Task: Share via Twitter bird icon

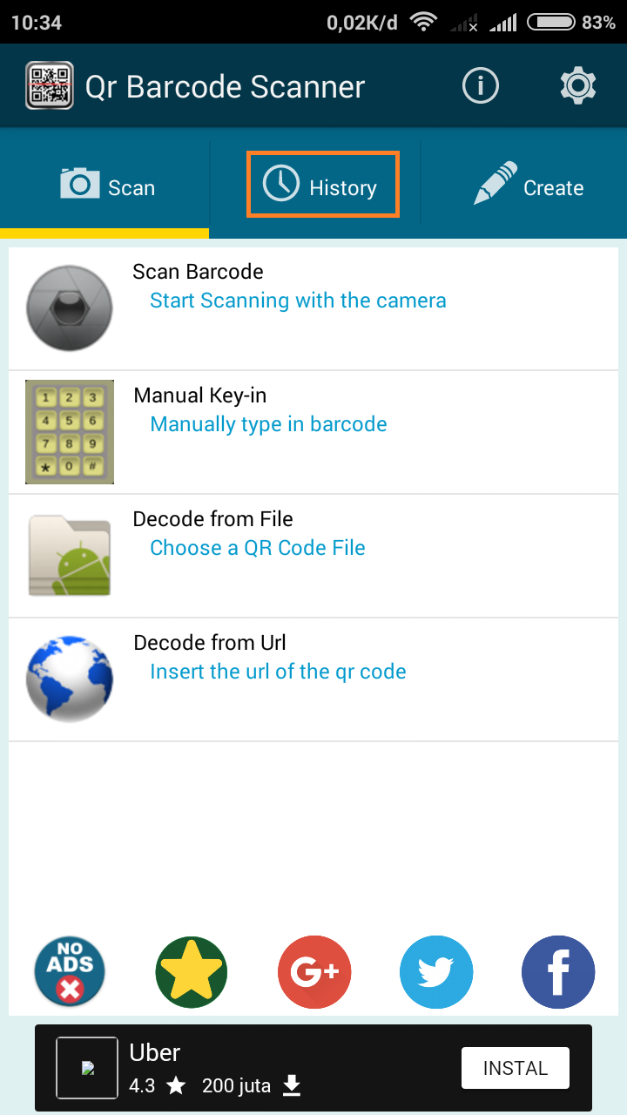Action: (435, 972)
